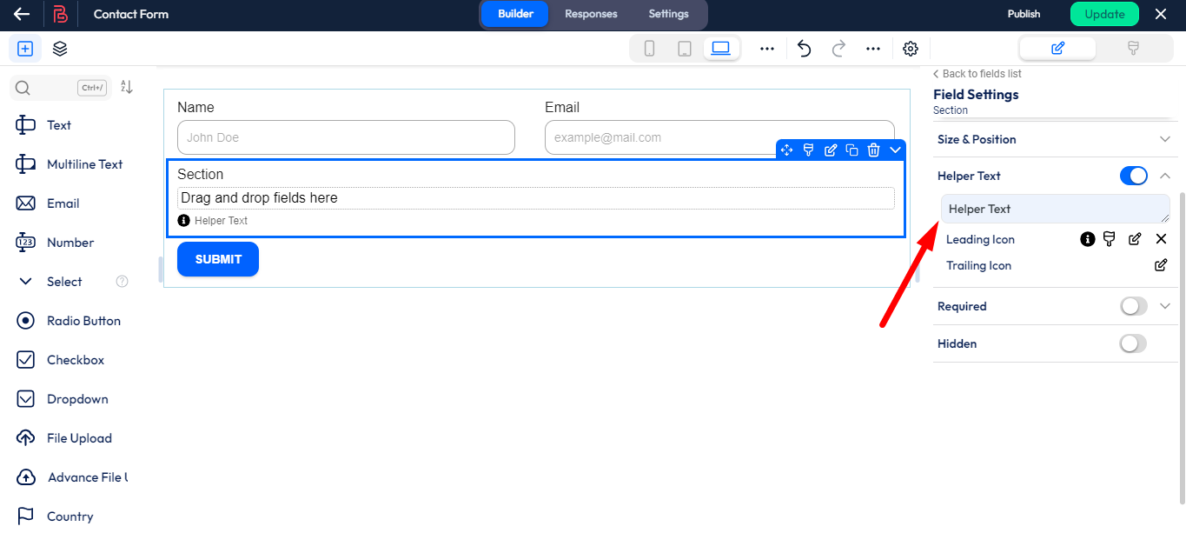This screenshot has height=533, width=1186.
Task: Disable the Helper Text toggle
Action: tap(1133, 176)
